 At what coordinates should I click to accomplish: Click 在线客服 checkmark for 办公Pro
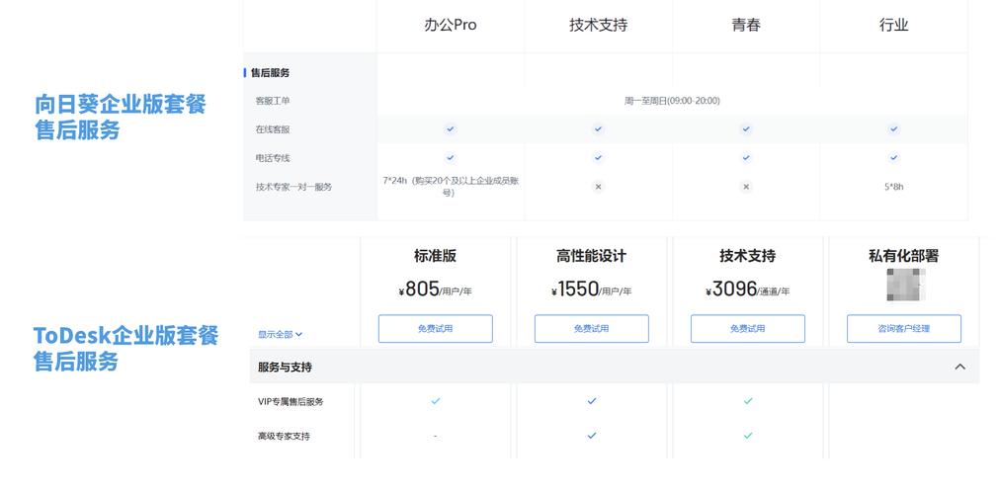(x=450, y=128)
